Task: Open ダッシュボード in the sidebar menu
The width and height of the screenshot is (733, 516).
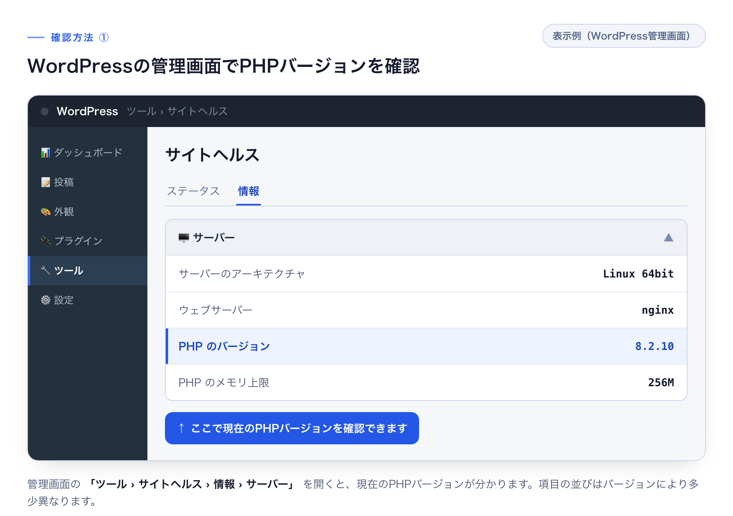Action: (x=88, y=153)
